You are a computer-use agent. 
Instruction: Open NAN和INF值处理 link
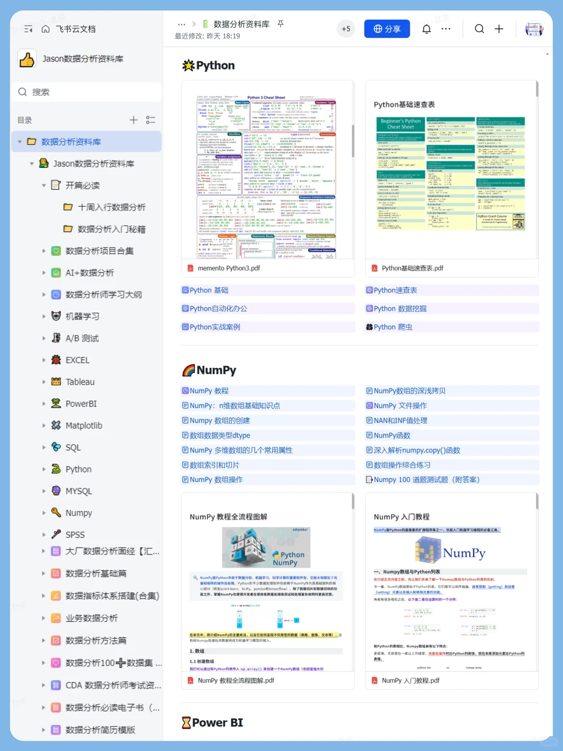pyautogui.click(x=400, y=420)
